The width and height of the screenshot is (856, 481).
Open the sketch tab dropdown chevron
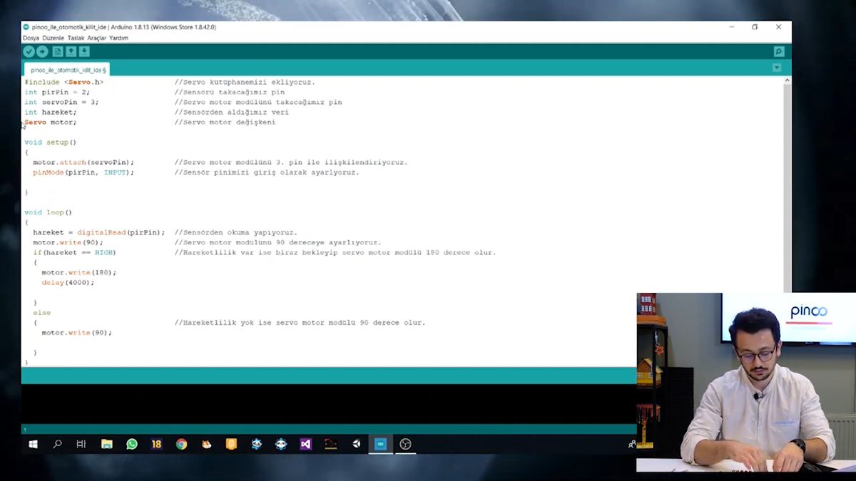777,67
